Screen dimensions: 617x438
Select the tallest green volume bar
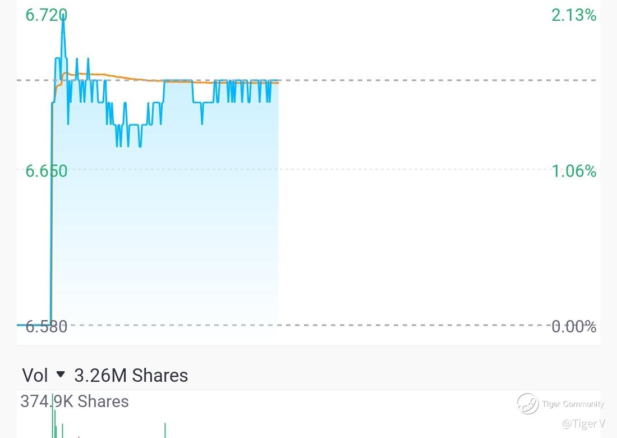(53, 416)
